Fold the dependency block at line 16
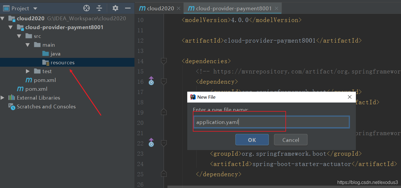The width and height of the screenshot is (401, 188). coord(164,82)
